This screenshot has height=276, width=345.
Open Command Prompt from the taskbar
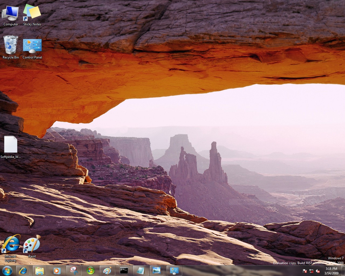coord(124,271)
